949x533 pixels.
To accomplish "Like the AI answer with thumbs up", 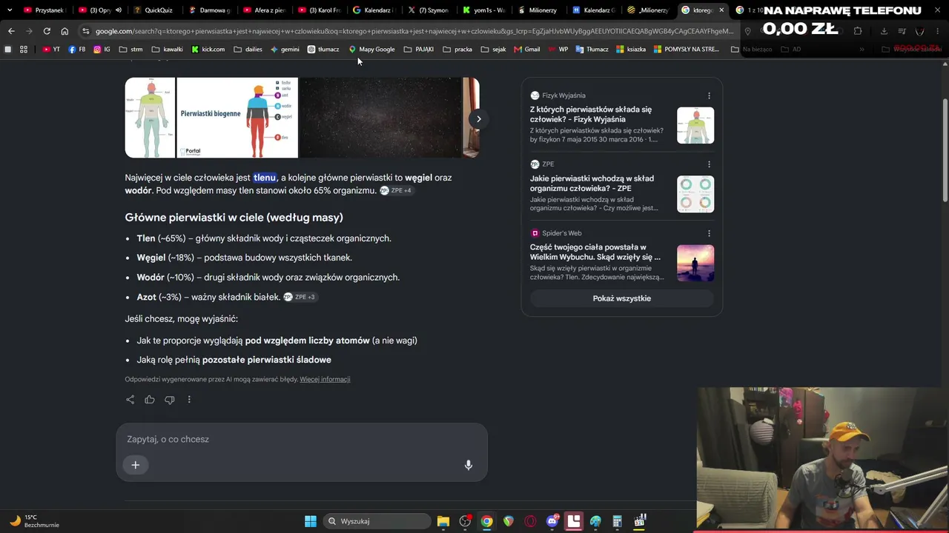I will [150, 400].
